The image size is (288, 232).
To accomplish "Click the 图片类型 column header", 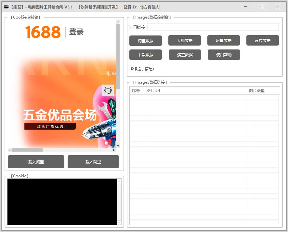I will (x=263, y=91).
